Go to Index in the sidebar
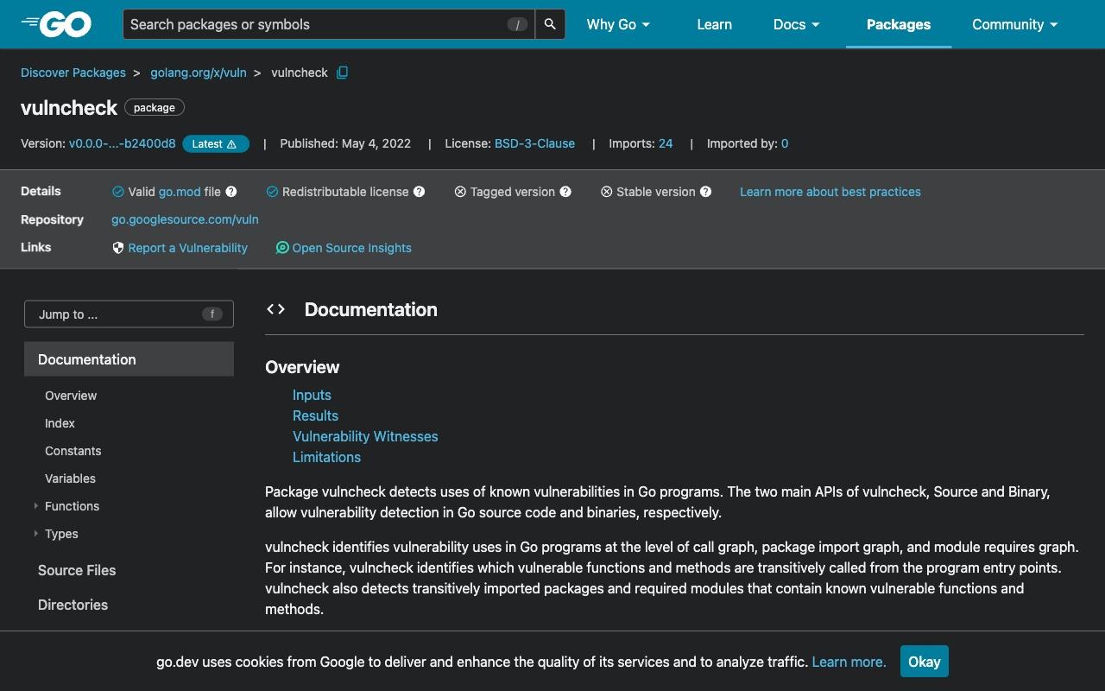This screenshot has height=691, width=1105. point(60,423)
